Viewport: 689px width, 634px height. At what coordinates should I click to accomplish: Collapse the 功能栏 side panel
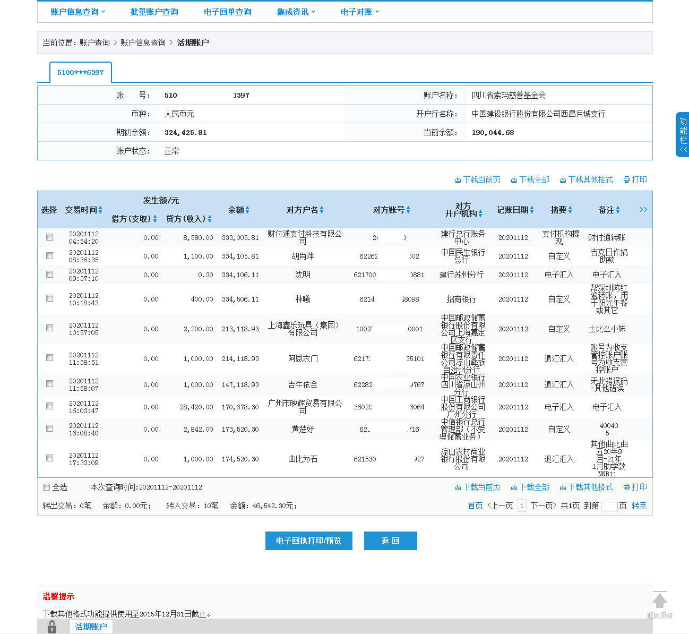click(684, 149)
